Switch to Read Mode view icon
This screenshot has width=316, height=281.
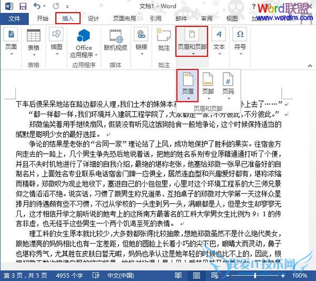point(178,275)
